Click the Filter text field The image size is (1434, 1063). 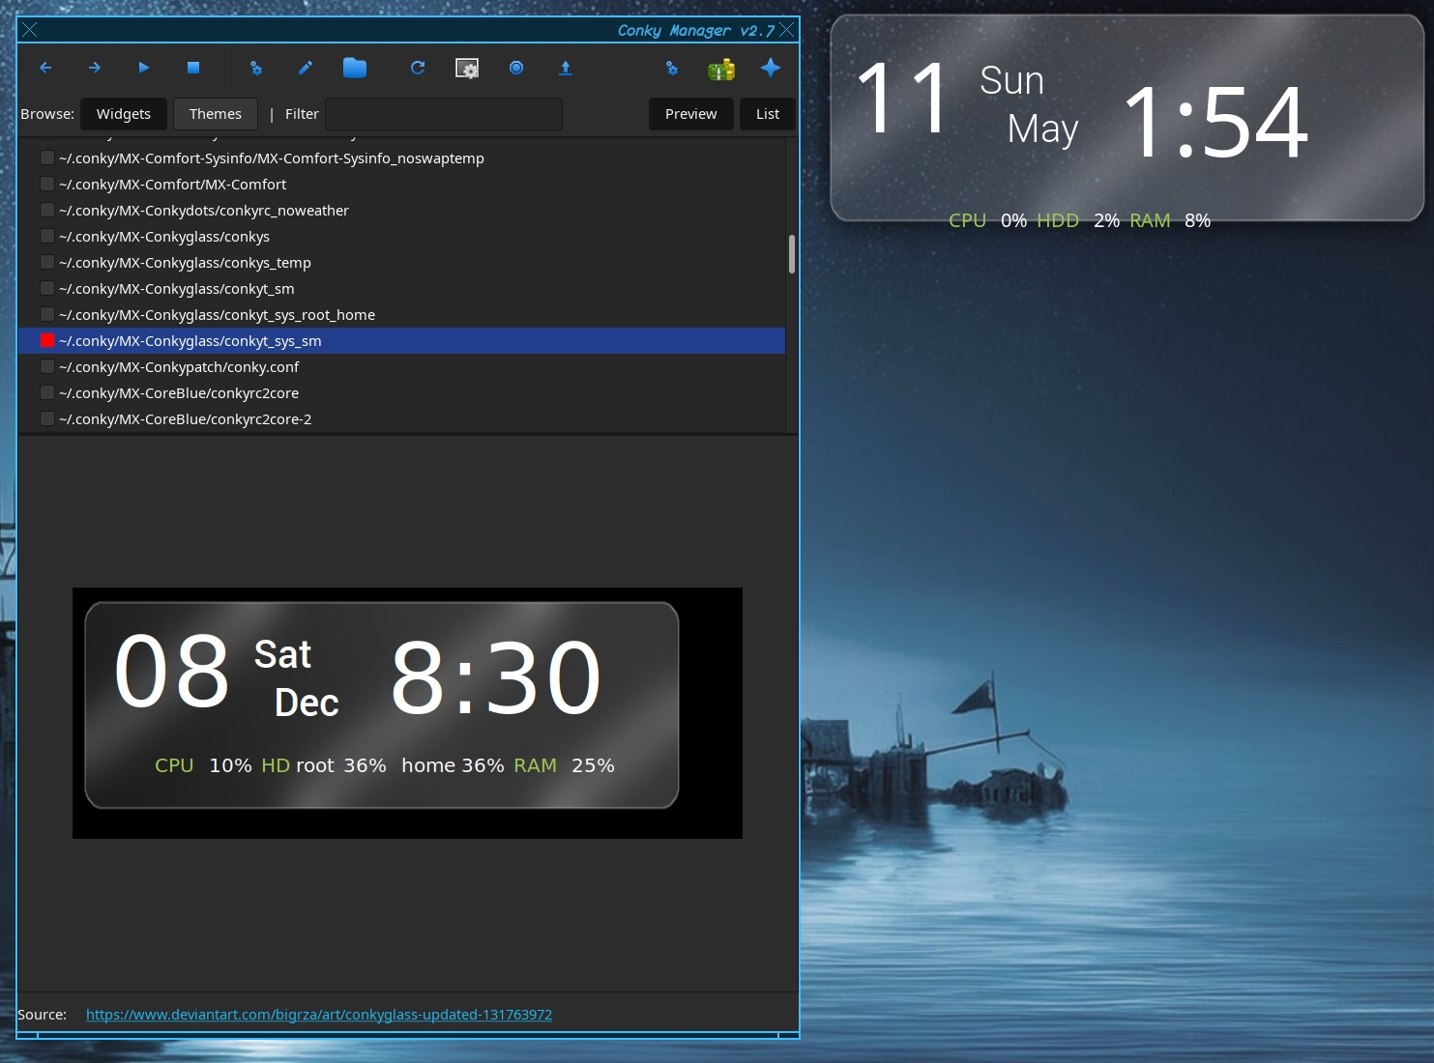click(x=444, y=114)
